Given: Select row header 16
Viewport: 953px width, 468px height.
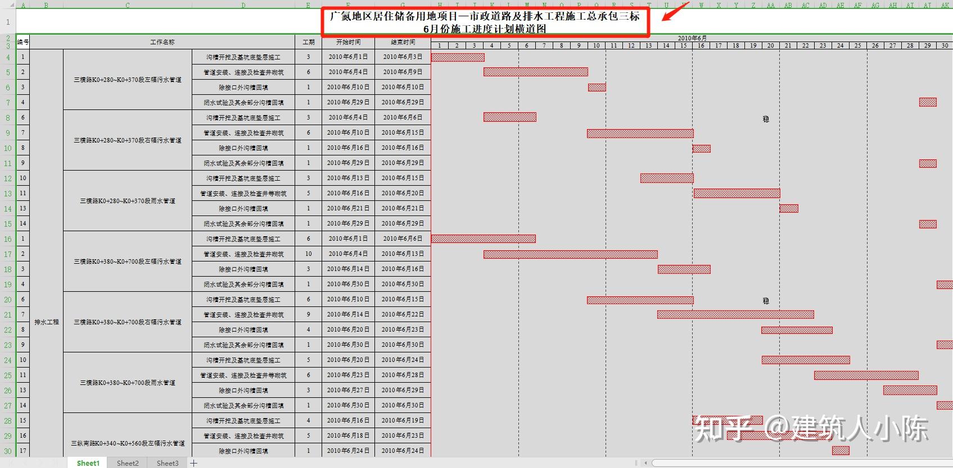Looking at the screenshot, I should click(x=8, y=239).
